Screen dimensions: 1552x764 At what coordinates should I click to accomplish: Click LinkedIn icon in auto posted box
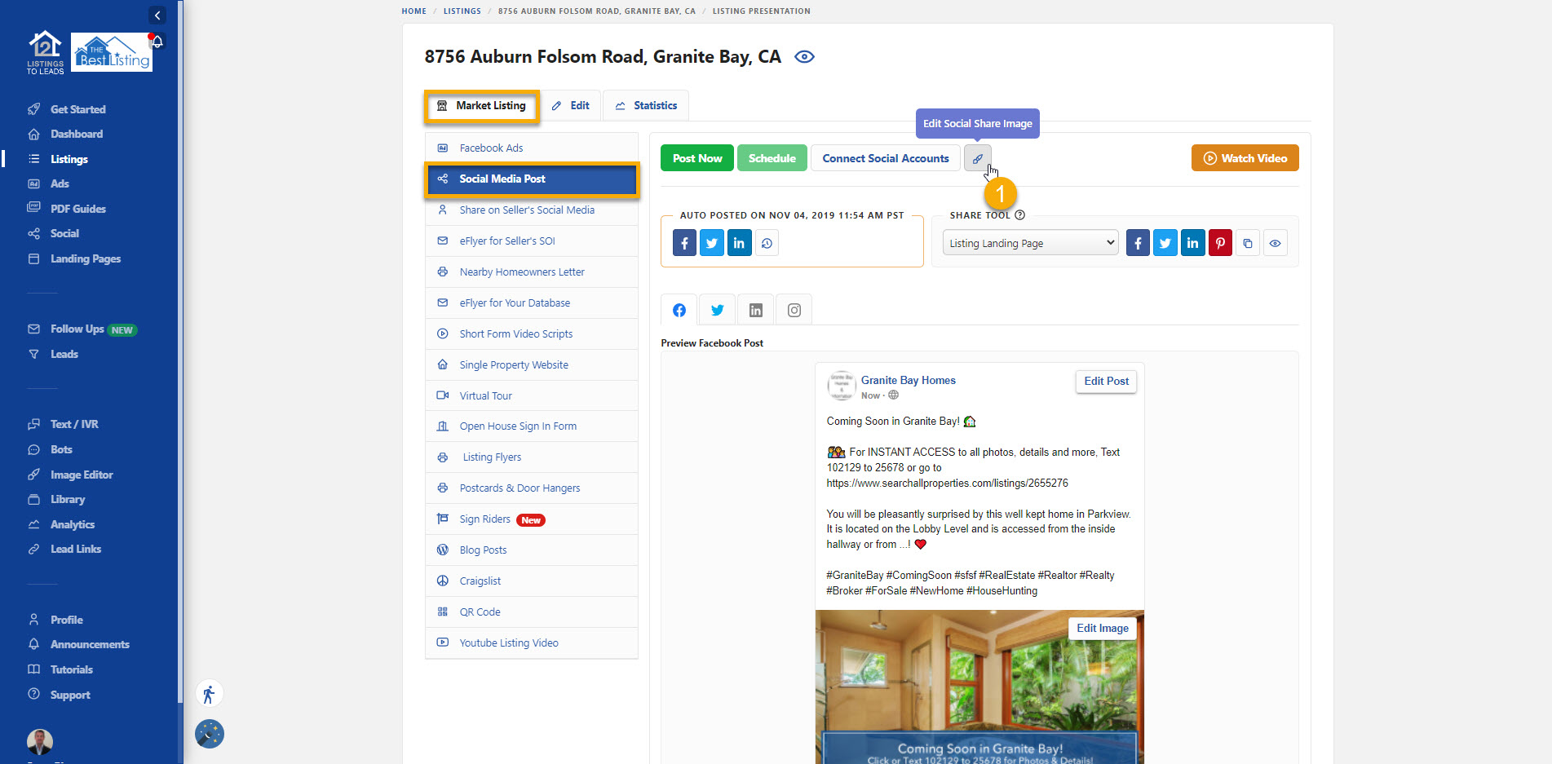pyautogui.click(x=739, y=243)
